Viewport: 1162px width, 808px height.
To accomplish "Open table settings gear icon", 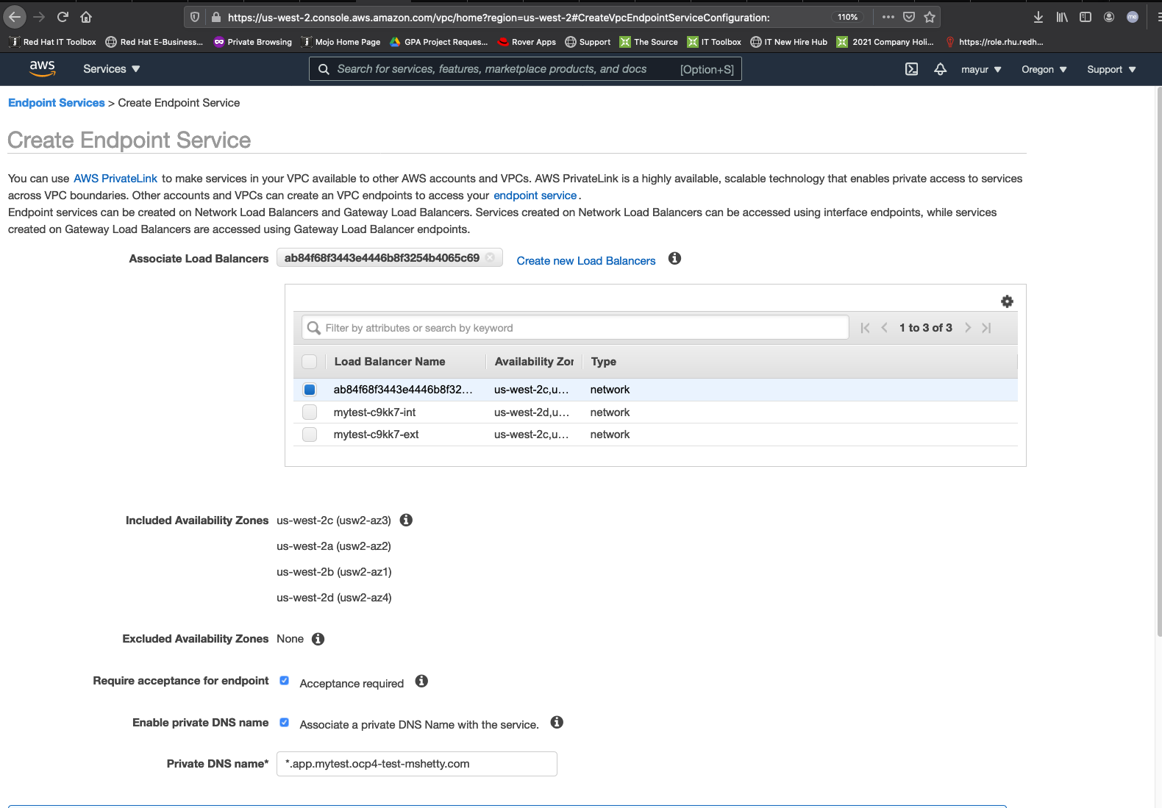I will pyautogui.click(x=1007, y=301).
